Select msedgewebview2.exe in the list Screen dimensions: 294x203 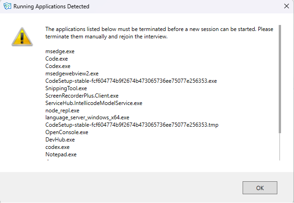72,74
